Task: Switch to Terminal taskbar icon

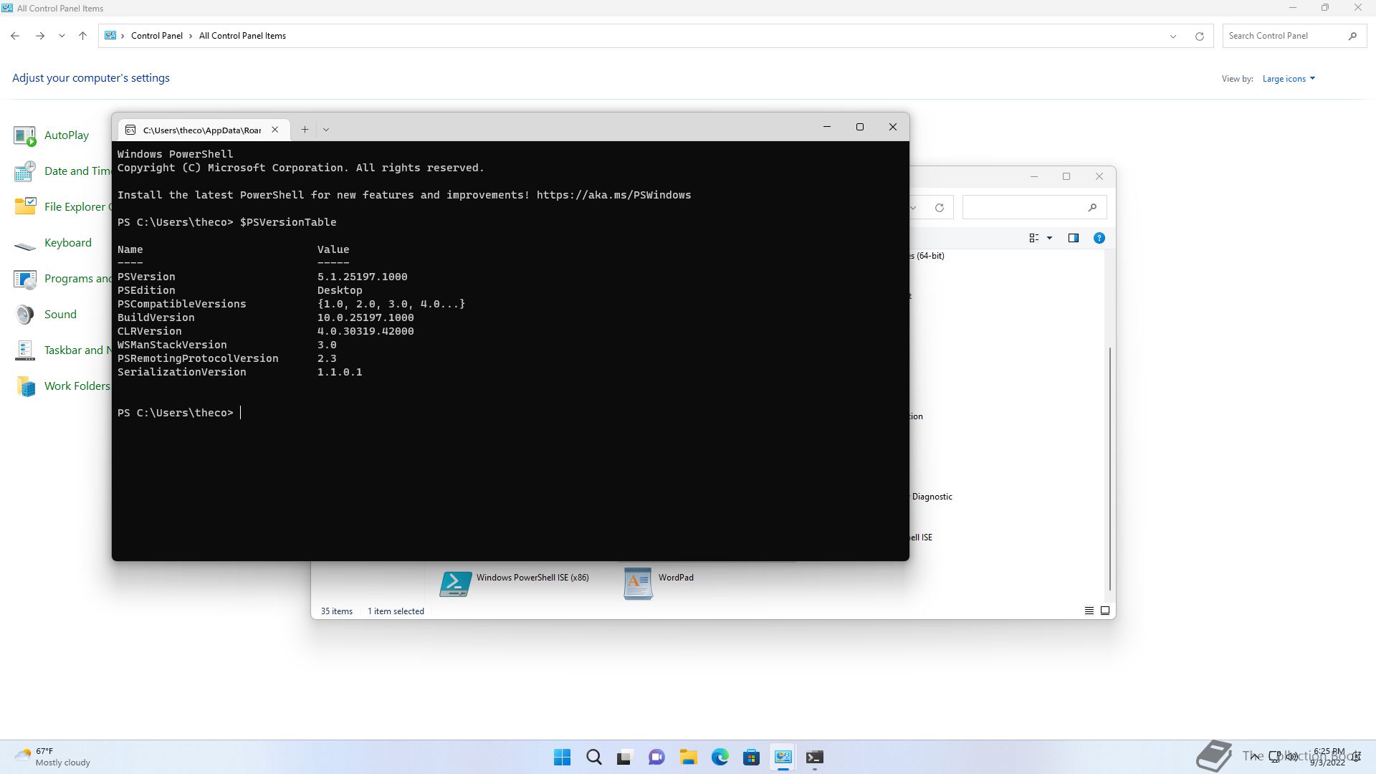Action: 814,757
